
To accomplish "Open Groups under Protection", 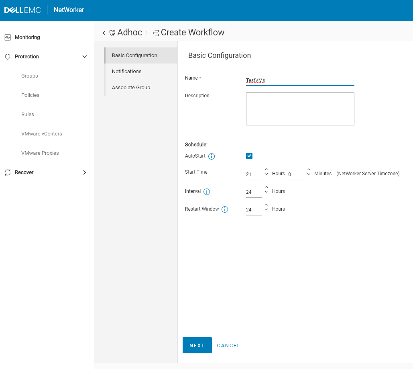I will (30, 76).
